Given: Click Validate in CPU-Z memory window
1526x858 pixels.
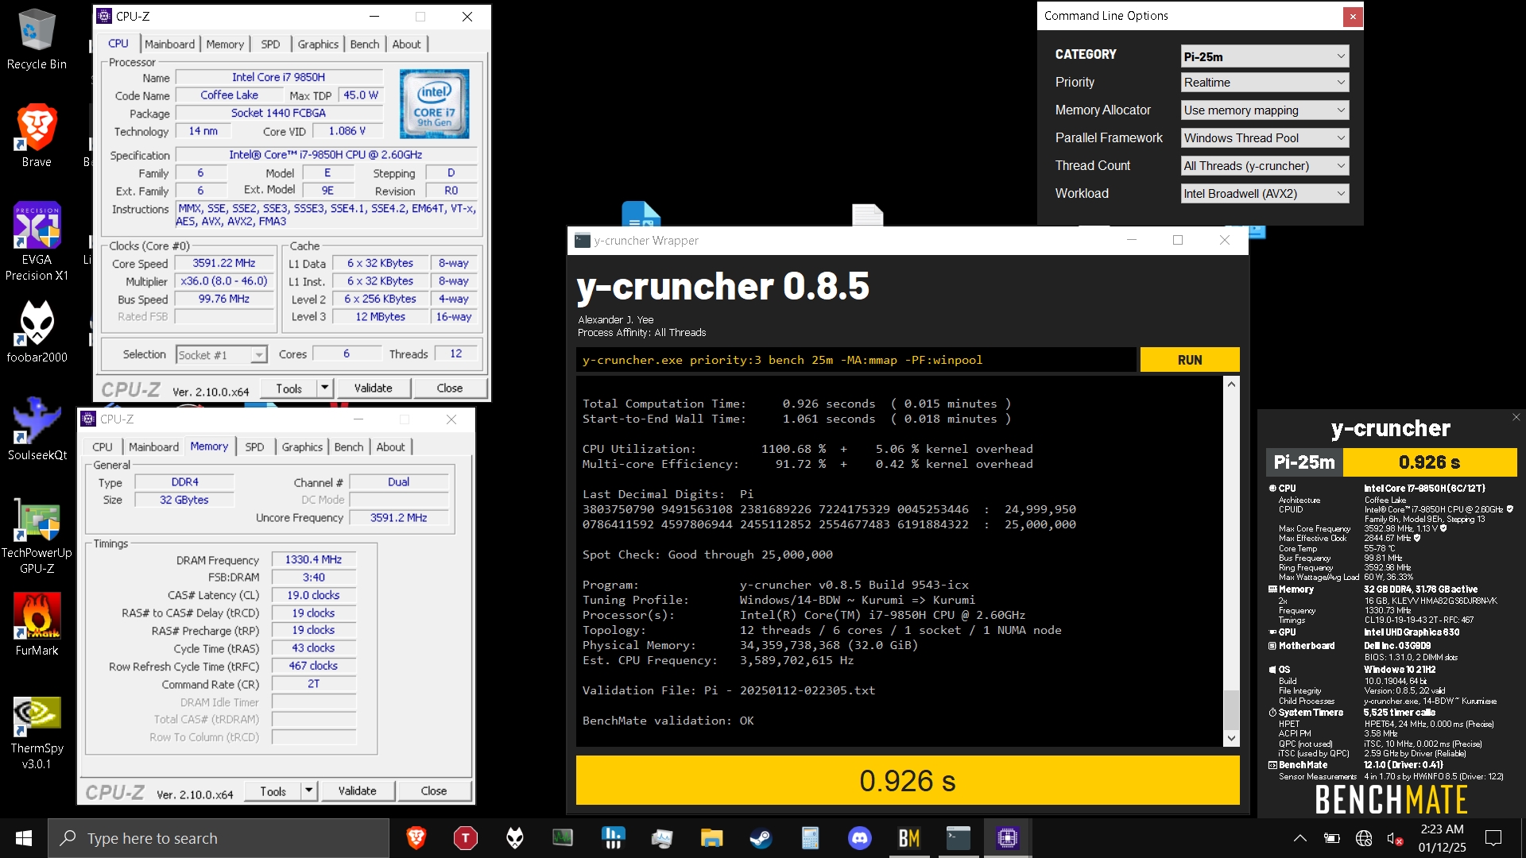Looking at the screenshot, I should [357, 790].
